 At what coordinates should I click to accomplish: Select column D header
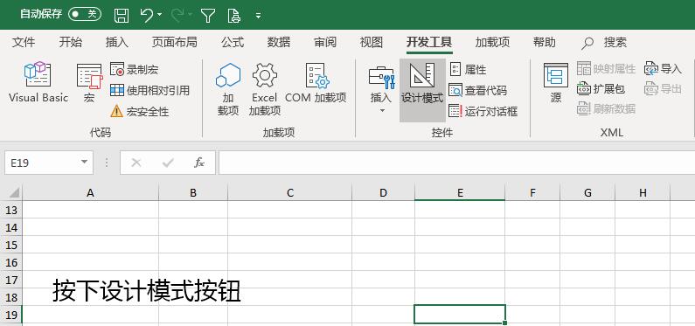384,192
